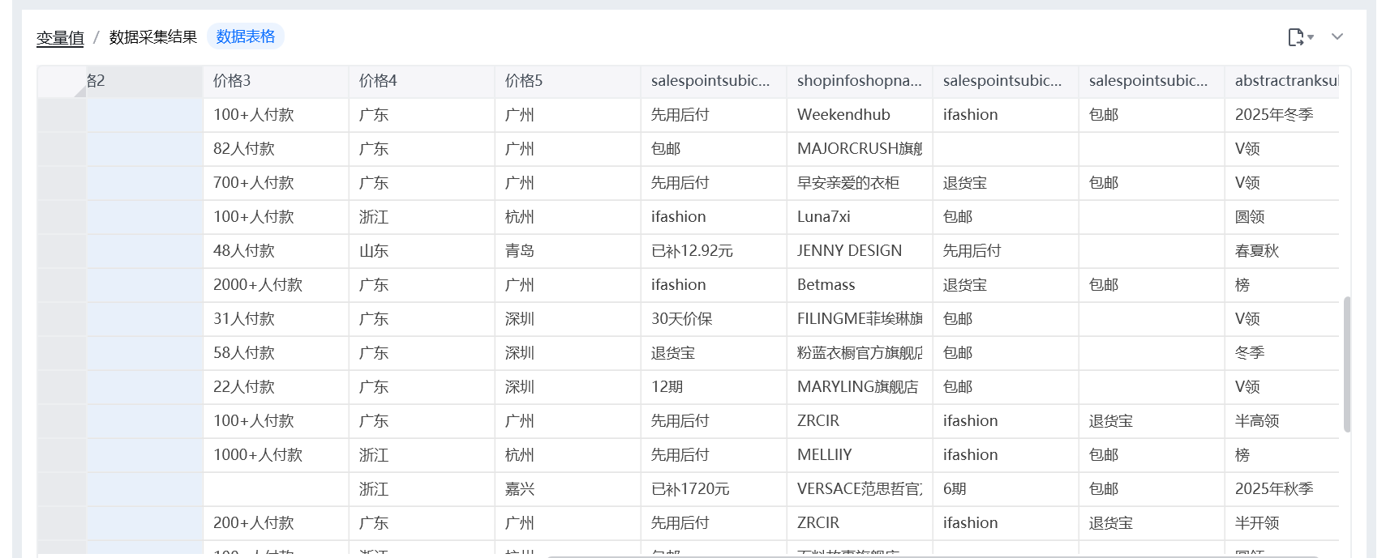Select the 数据表格 tab
The width and height of the screenshot is (1386, 558).
pyautogui.click(x=246, y=36)
